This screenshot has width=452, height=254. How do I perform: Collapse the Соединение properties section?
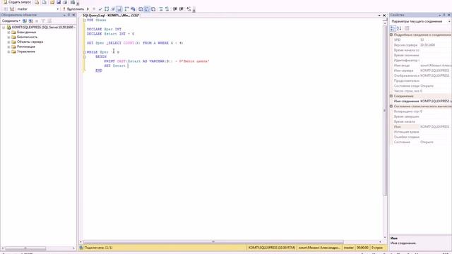click(x=391, y=96)
